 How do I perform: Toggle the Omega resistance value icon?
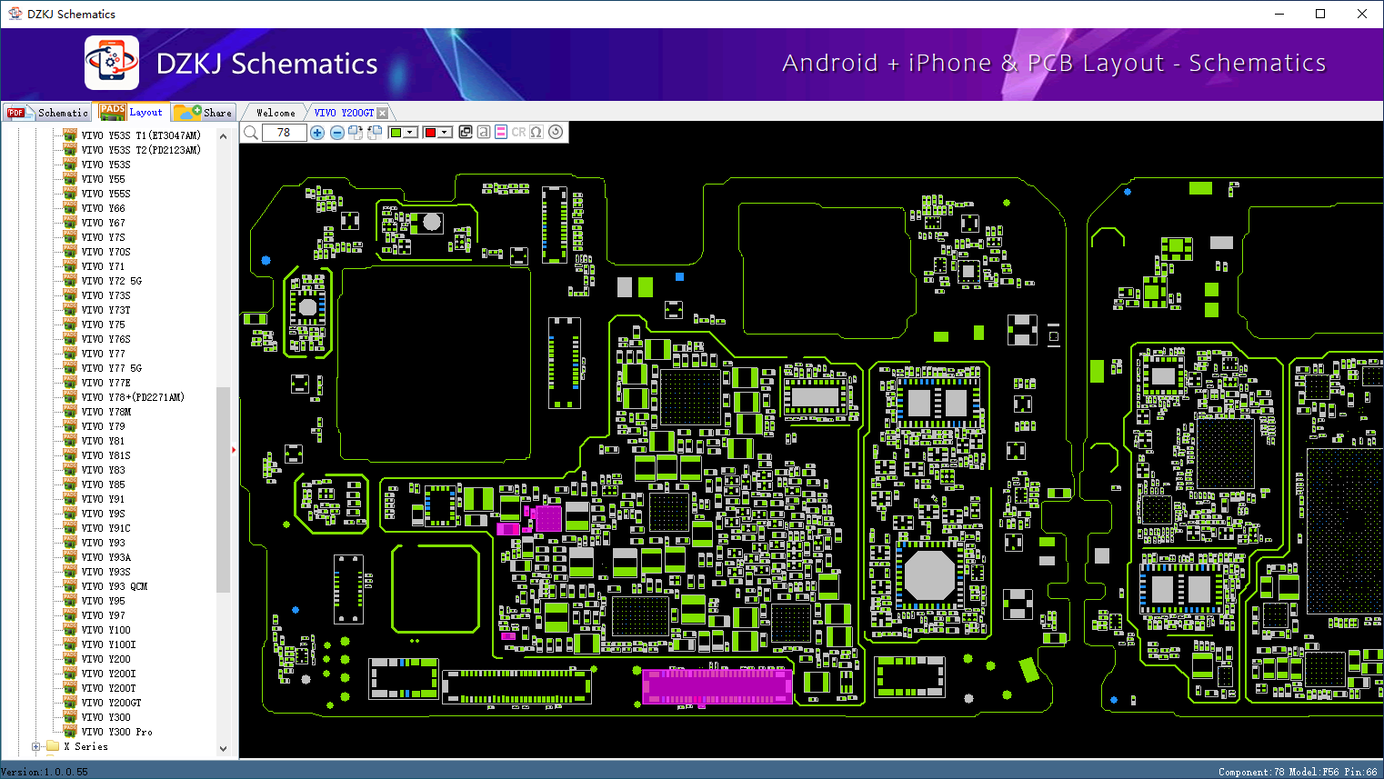pos(537,132)
